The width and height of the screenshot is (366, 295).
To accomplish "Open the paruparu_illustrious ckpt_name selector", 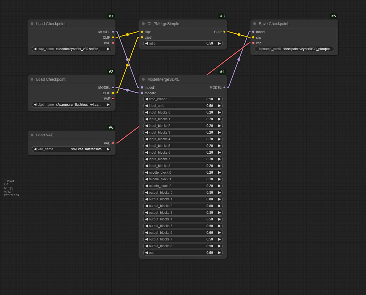I will tap(72, 105).
